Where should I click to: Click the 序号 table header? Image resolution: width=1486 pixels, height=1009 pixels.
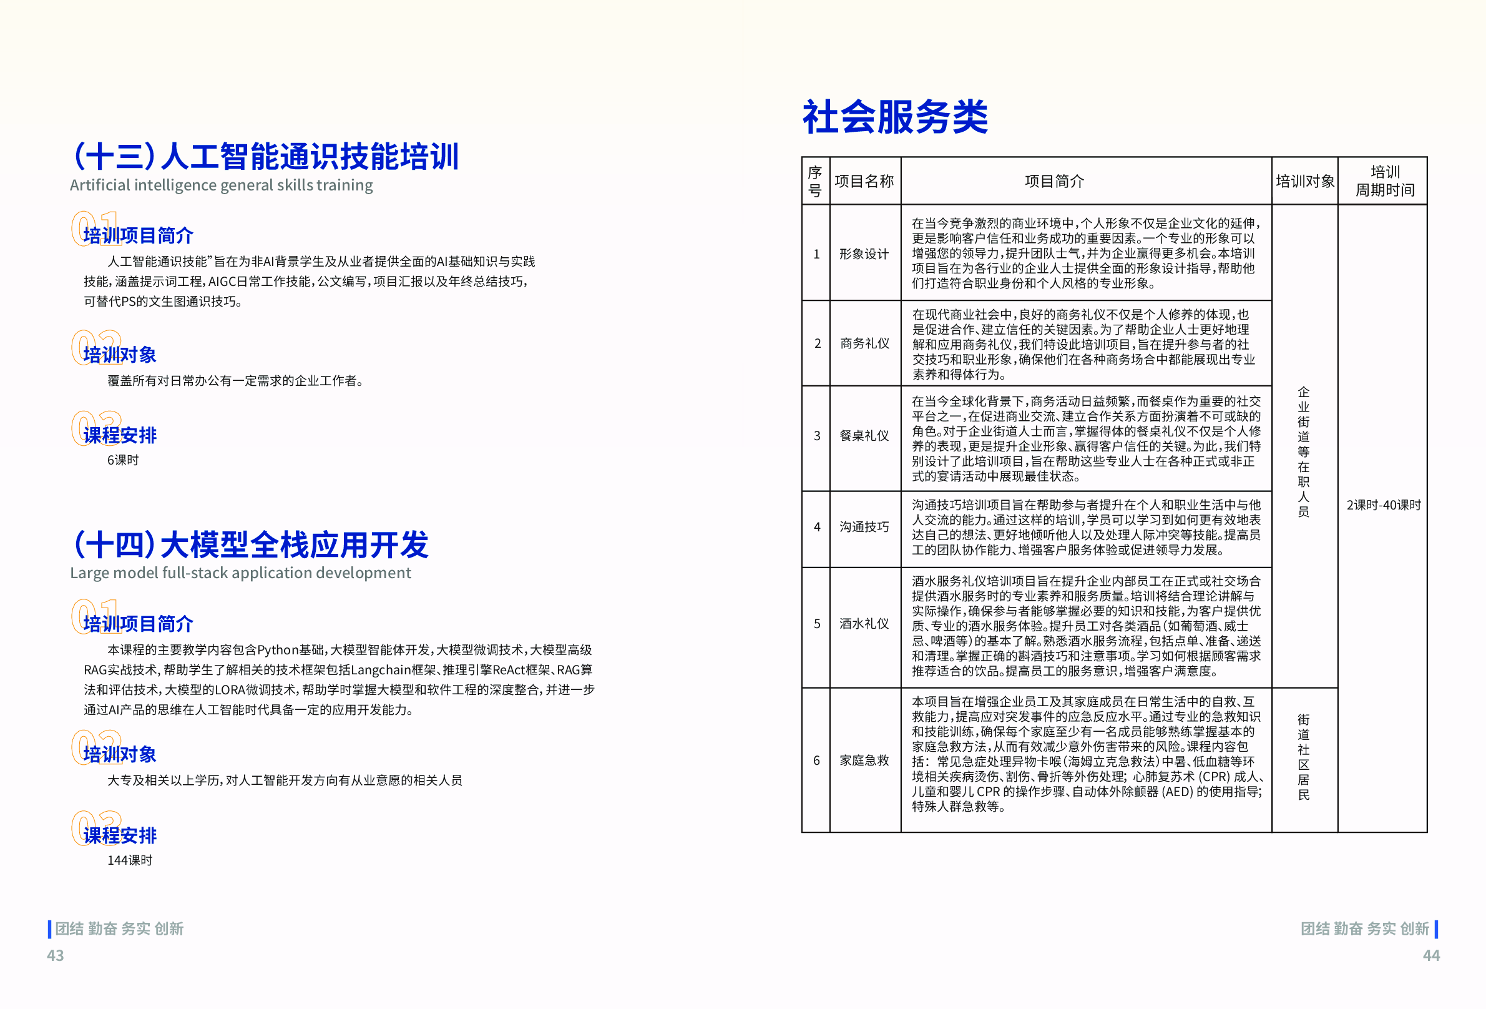point(815,181)
